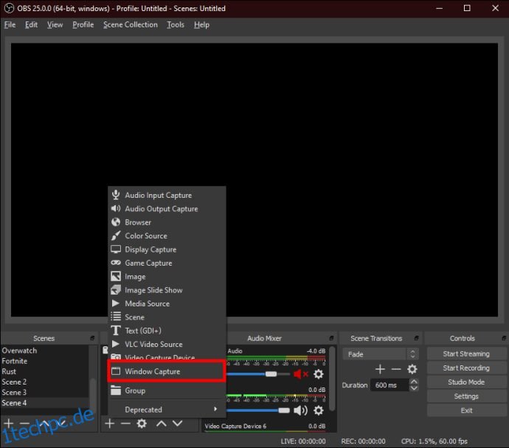This screenshot has height=448, width=509.
Task: Add a Scene as source
Action: click(167, 317)
